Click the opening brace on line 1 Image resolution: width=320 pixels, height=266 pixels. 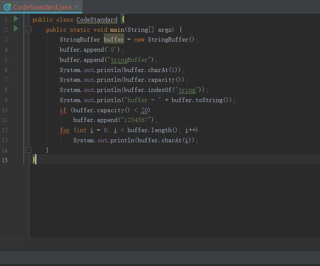tap(123, 19)
